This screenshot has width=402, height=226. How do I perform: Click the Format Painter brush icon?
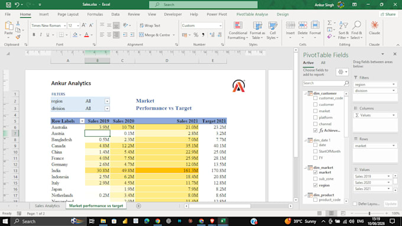tap(18, 37)
